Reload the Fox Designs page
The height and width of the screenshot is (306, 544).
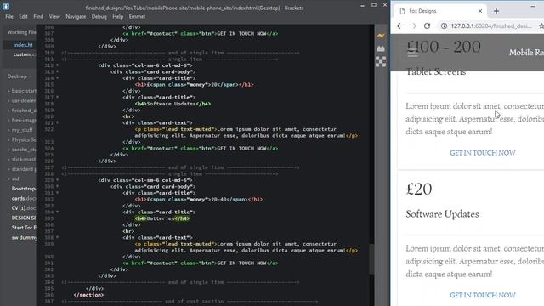427,26
